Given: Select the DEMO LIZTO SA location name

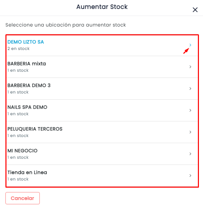Looking at the screenshot, I should pyautogui.click(x=26, y=42).
